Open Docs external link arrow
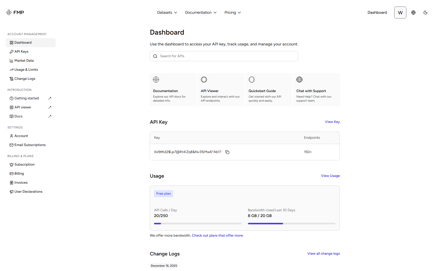Image resolution: width=434 pixels, height=271 pixels. pos(50,116)
